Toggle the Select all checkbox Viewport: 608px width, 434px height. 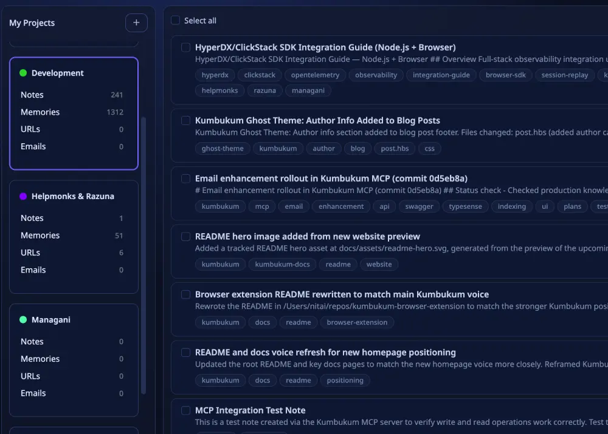pos(175,20)
